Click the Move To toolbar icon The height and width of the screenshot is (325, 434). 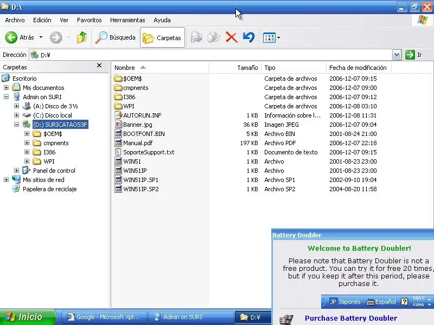click(196, 37)
